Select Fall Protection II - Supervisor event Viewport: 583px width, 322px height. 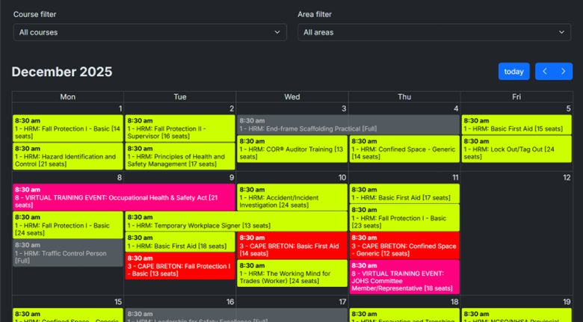tap(179, 128)
